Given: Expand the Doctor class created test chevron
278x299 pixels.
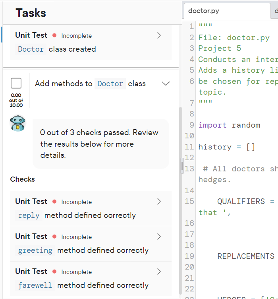Looking at the screenshot, I should pyautogui.click(x=159, y=35).
